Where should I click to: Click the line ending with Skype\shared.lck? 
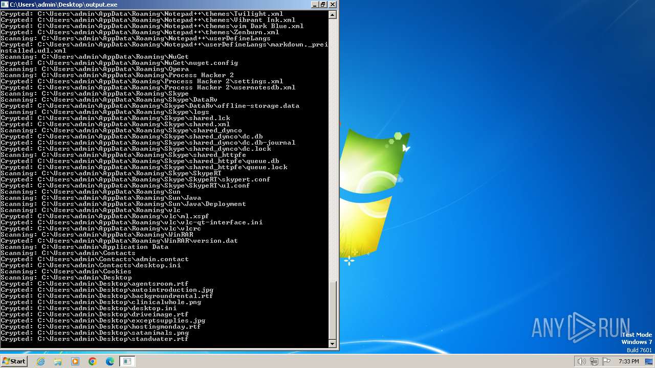pos(115,118)
